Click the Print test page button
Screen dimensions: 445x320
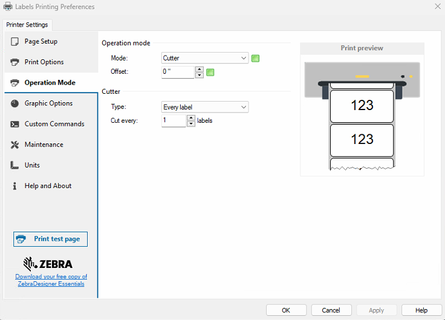pyautogui.click(x=50, y=239)
